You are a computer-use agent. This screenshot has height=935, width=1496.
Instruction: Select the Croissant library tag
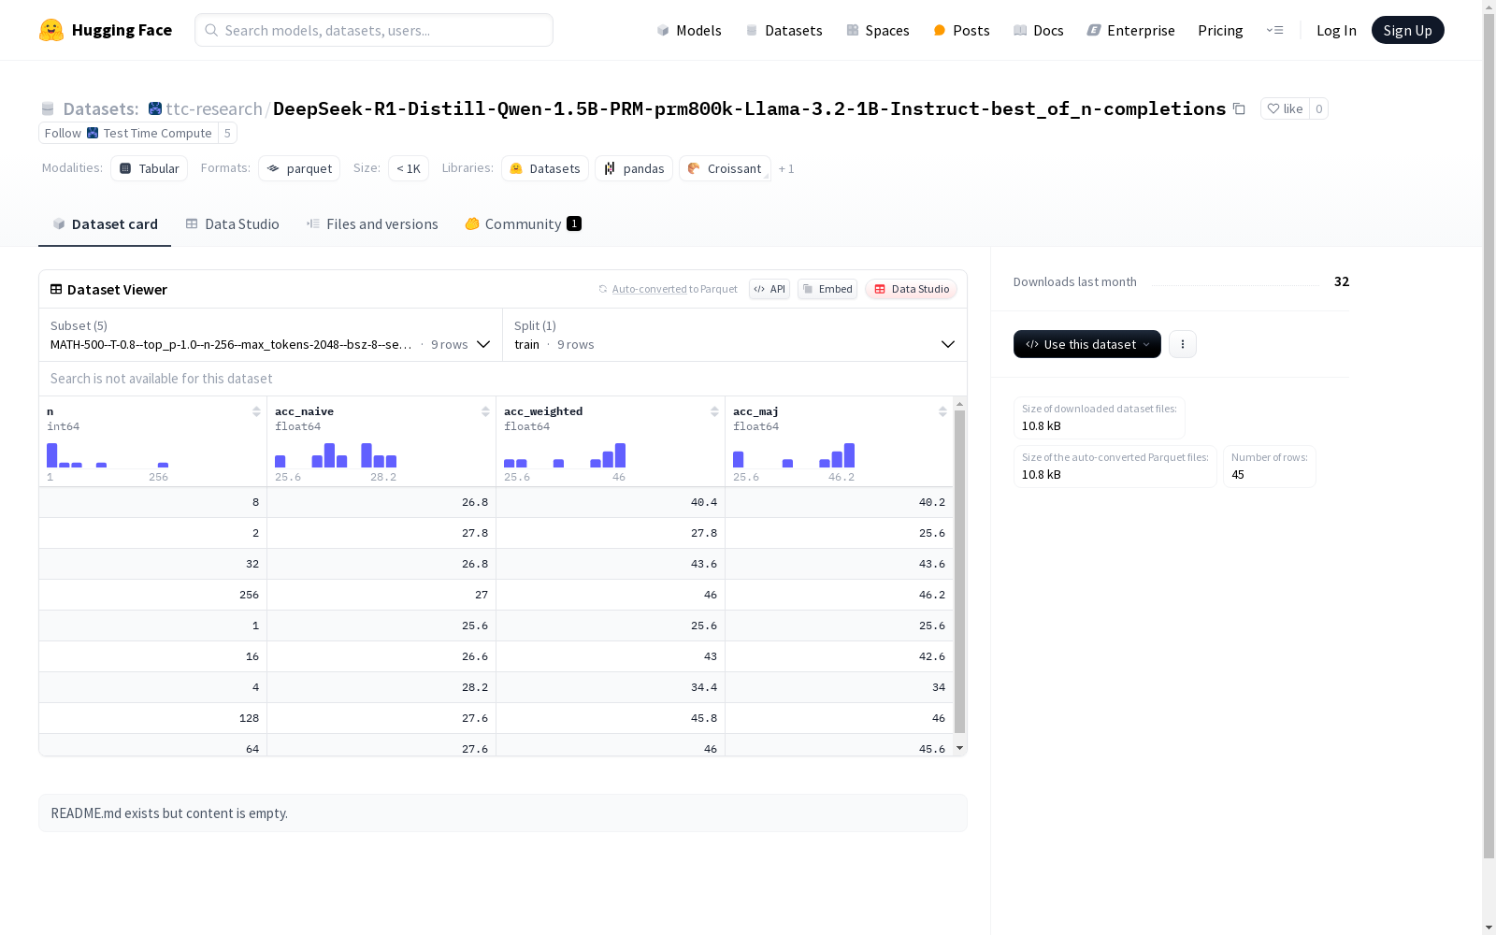[725, 168]
